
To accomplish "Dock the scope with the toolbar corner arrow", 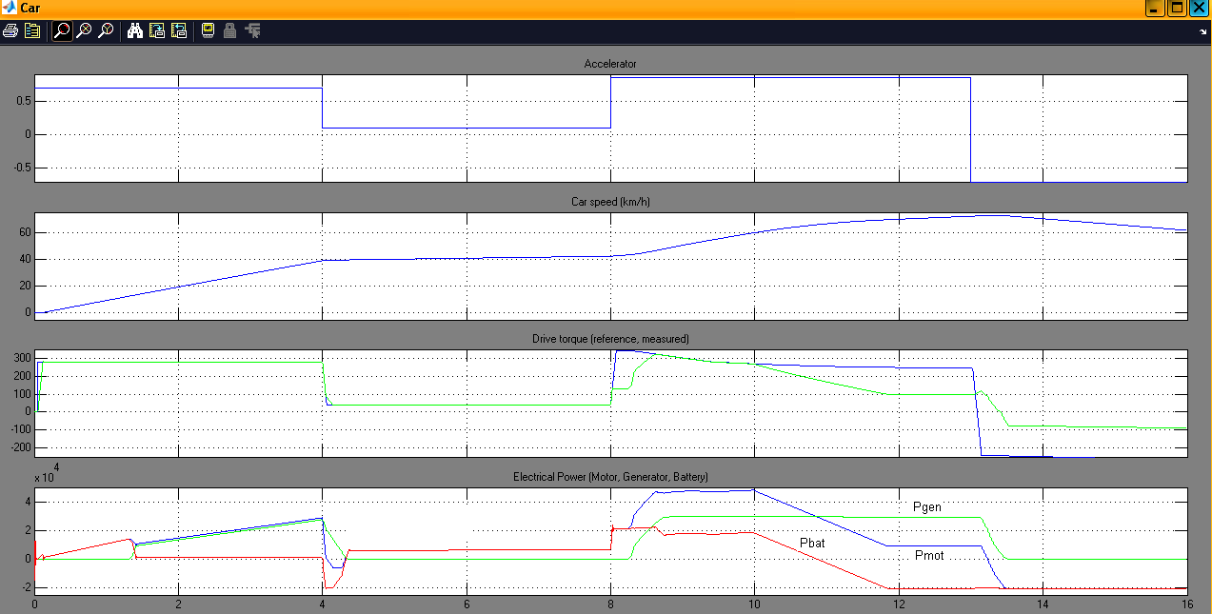I will point(1203,31).
